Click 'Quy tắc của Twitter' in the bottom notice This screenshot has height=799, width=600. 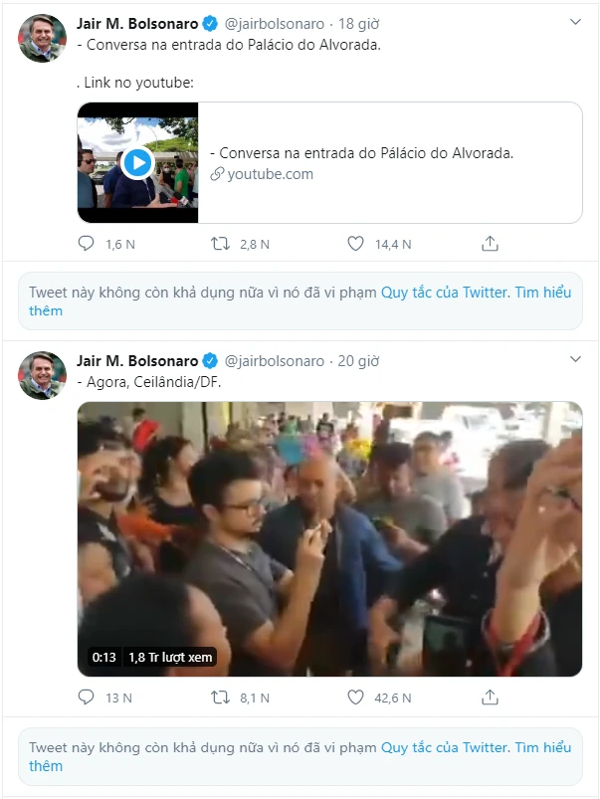point(445,746)
